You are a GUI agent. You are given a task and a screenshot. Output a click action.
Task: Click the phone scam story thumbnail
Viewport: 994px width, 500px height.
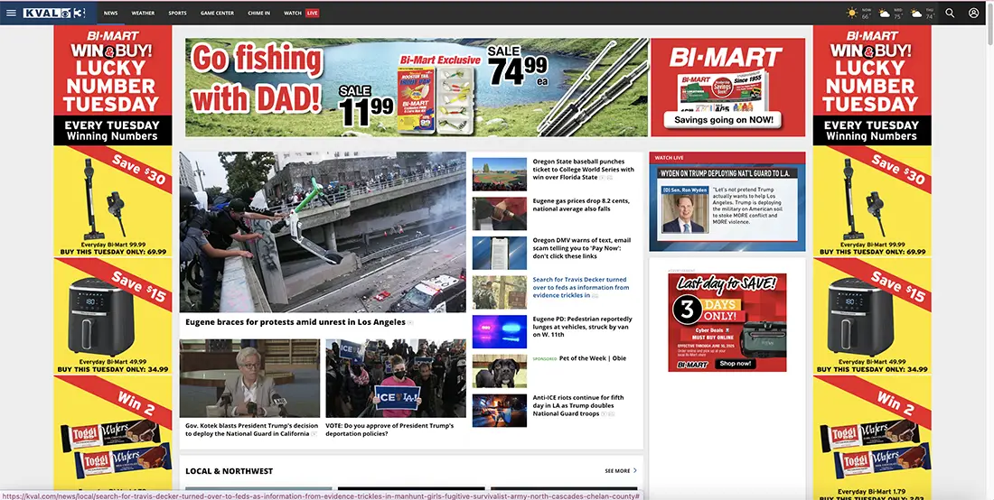click(500, 254)
